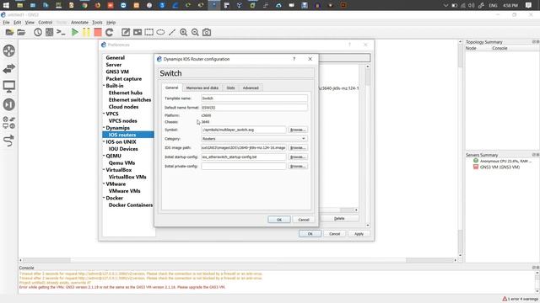
Task: Select GNS3 VM in preferences tree
Action: (117, 72)
